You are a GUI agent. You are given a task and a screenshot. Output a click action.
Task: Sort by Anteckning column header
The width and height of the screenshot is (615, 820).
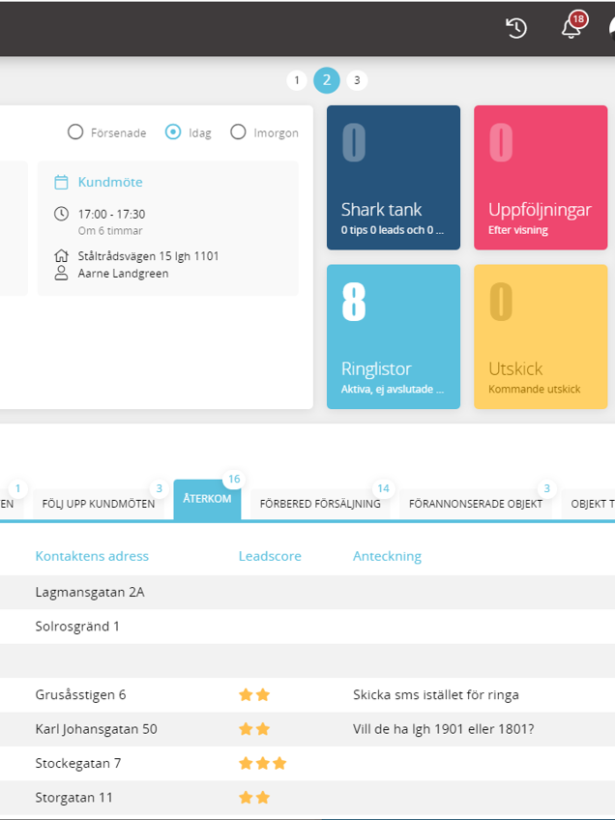[387, 556]
